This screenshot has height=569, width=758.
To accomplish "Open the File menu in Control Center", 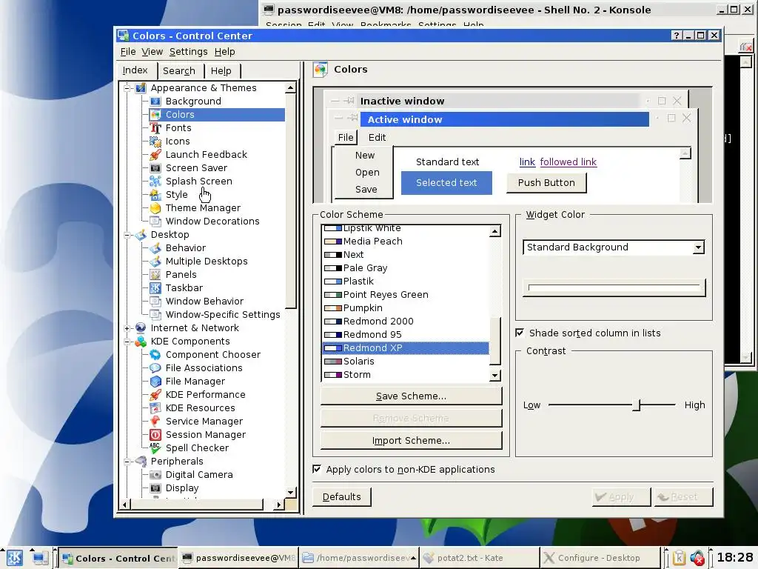I will (x=127, y=52).
